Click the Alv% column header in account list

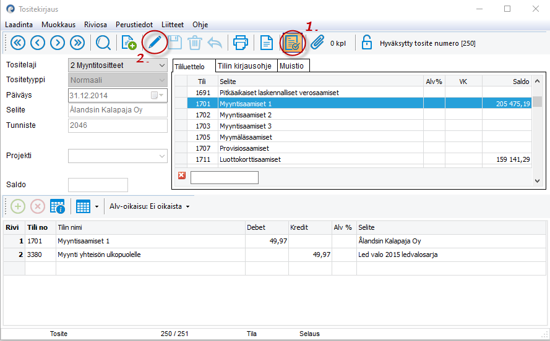click(434, 81)
